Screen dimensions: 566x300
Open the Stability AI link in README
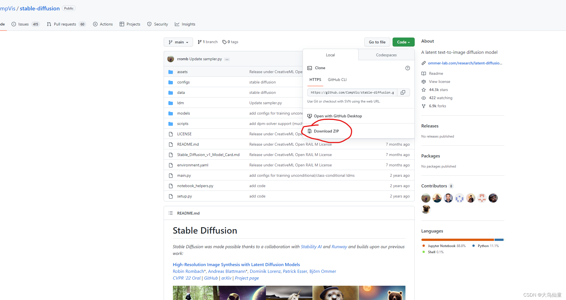tap(311, 247)
